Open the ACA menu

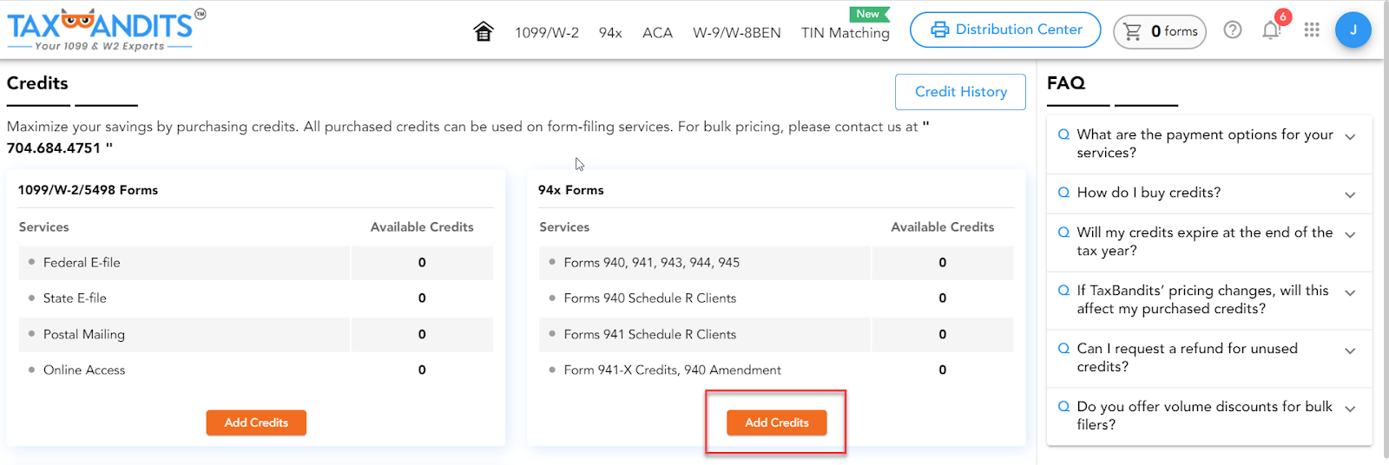coord(657,33)
